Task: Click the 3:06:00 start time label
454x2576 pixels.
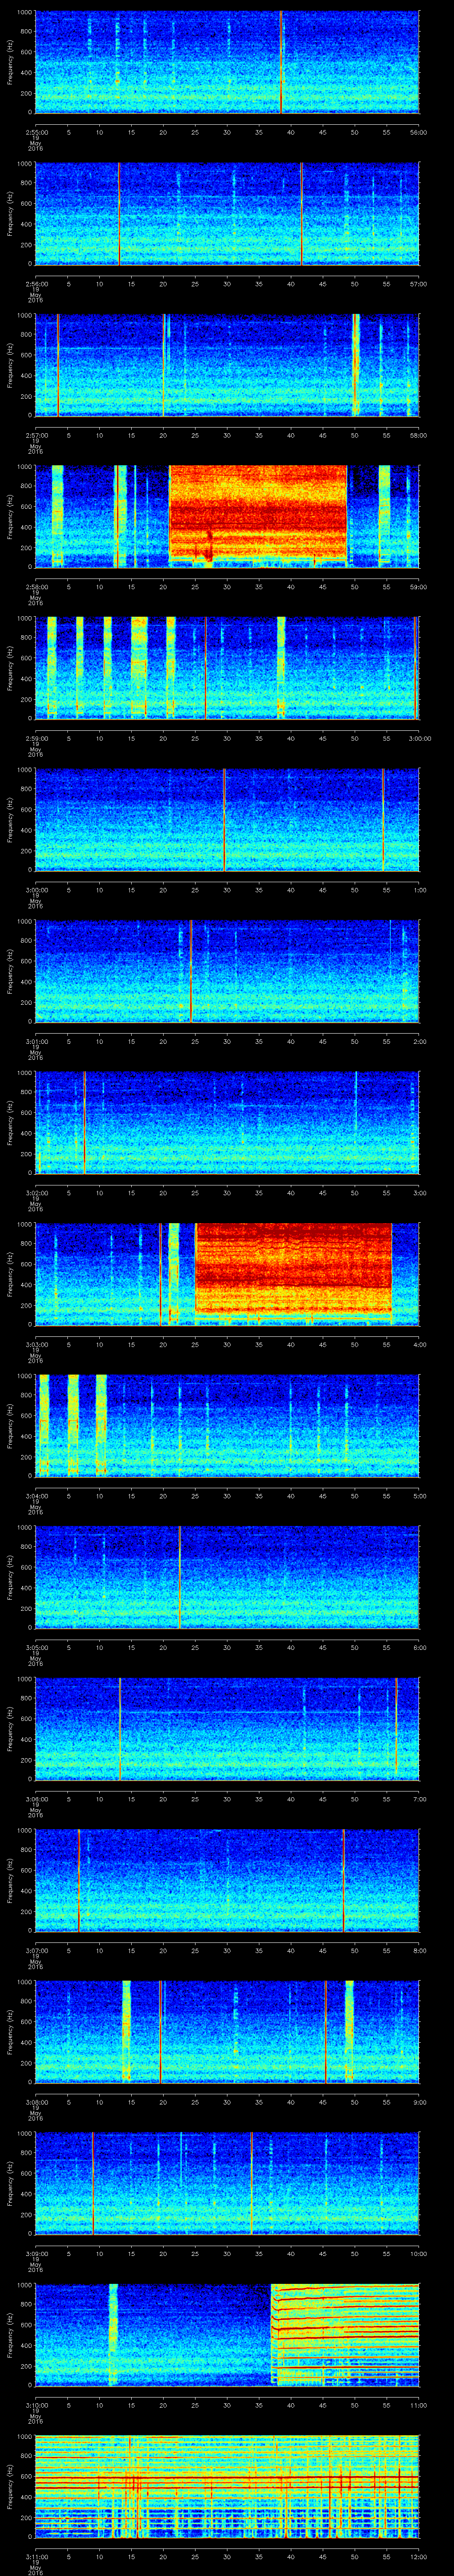Action: click(36, 1798)
